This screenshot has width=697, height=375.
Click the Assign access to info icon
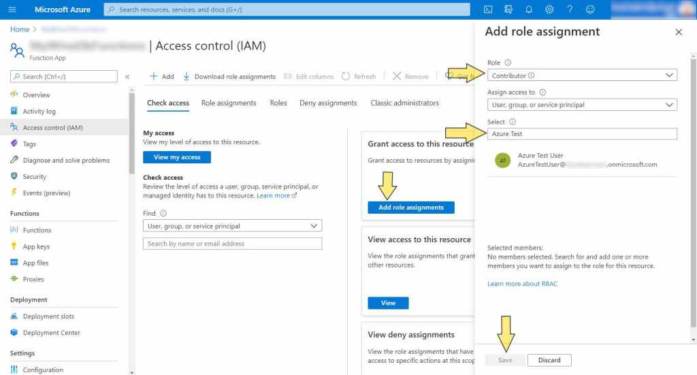point(542,93)
